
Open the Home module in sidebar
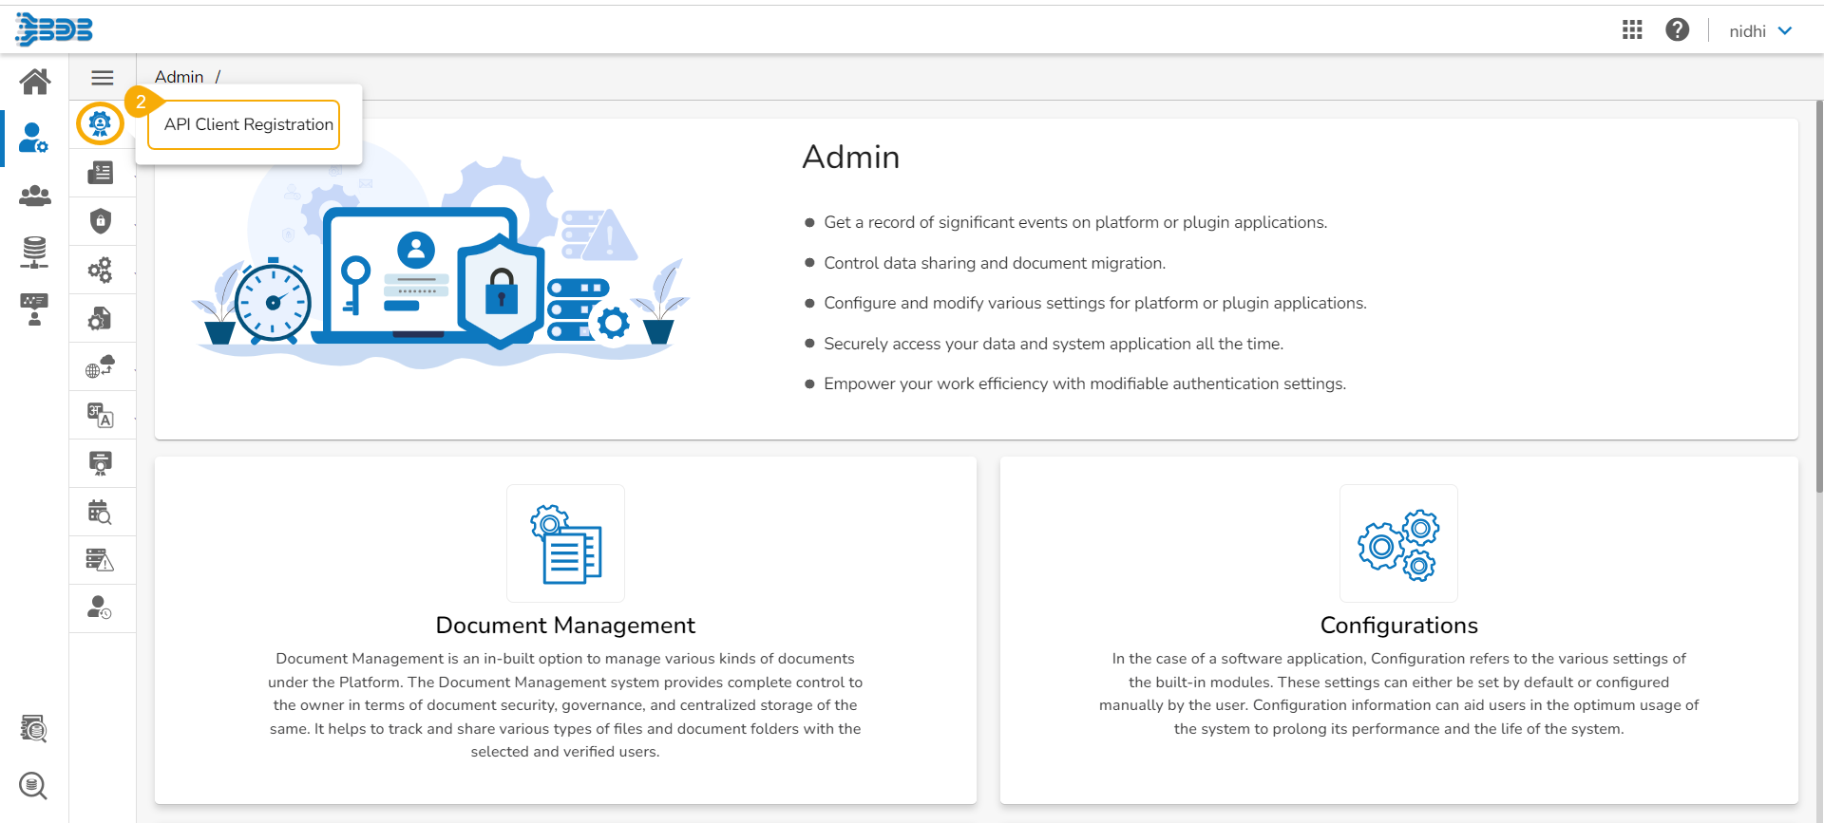point(35,82)
